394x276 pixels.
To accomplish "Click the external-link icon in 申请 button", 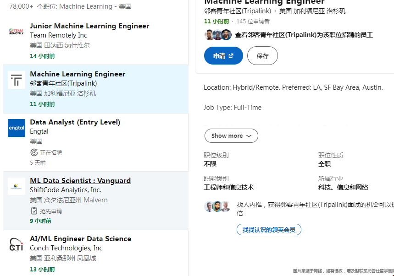I will pyautogui.click(x=231, y=56).
